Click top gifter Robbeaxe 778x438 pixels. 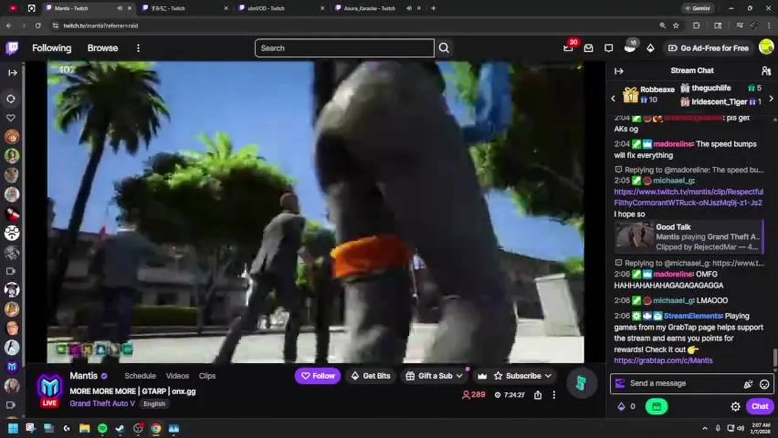point(657,89)
